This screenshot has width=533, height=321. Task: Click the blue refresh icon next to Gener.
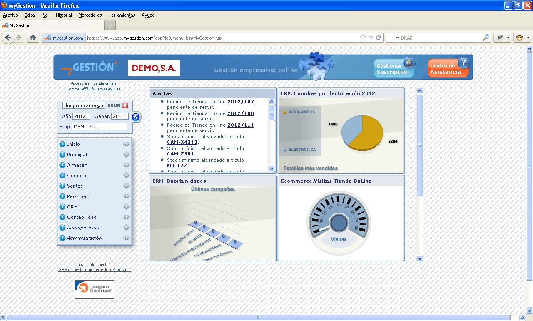click(136, 117)
